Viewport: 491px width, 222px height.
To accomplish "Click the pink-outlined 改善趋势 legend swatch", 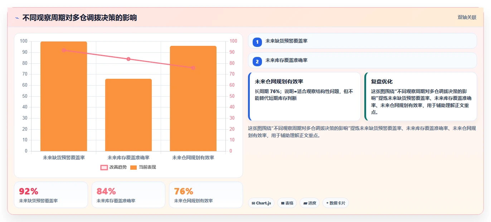I will (104, 167).
